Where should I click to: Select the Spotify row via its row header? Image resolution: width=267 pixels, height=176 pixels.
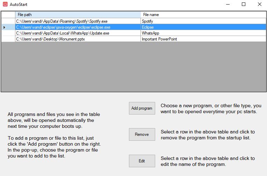tap(8, 21)
